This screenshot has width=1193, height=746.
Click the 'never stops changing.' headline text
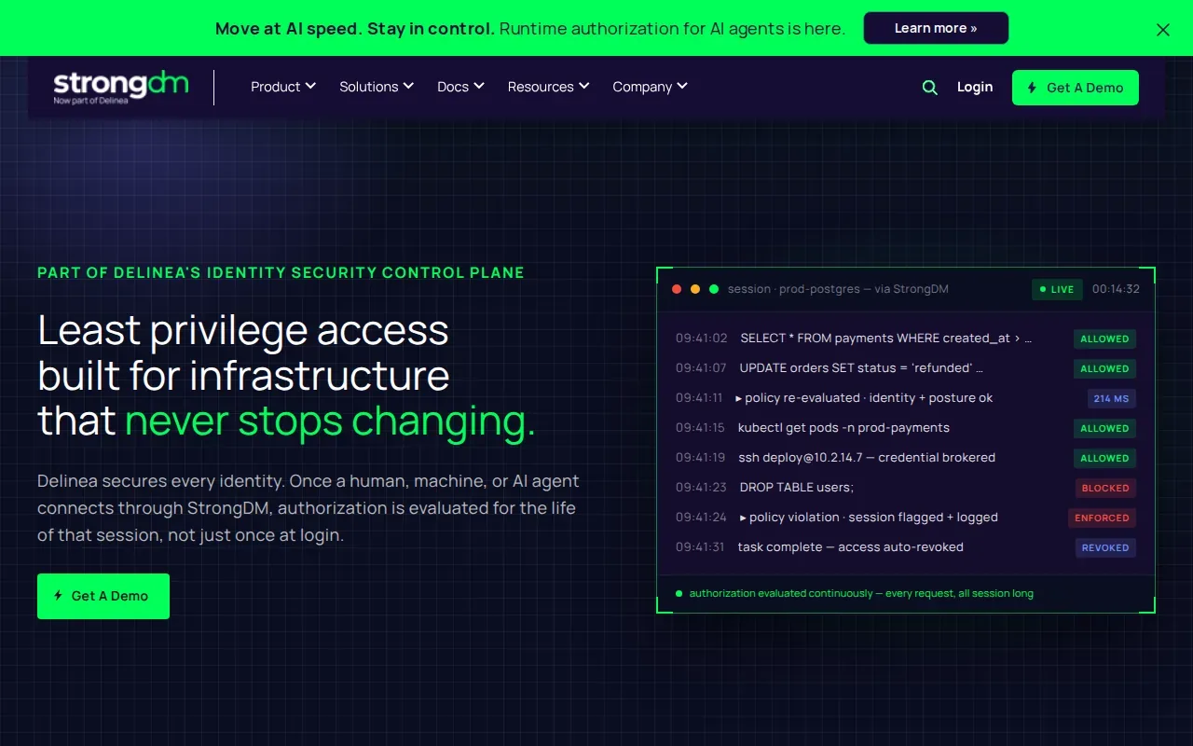(330, 421)
